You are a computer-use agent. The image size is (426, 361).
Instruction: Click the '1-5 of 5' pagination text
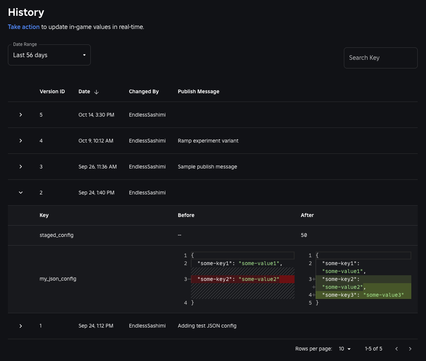pos(374,349)
